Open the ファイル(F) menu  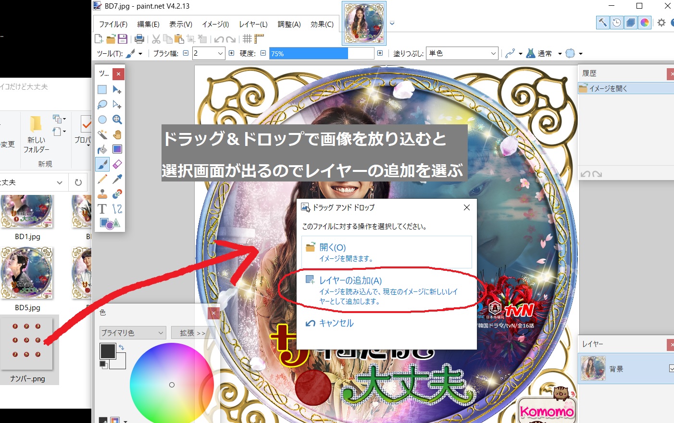pyautogui.click(x=113, y=24)
